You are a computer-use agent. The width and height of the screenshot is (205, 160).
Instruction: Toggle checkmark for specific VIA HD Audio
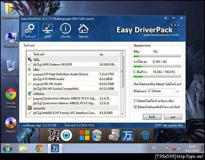(x=30, y=84)
